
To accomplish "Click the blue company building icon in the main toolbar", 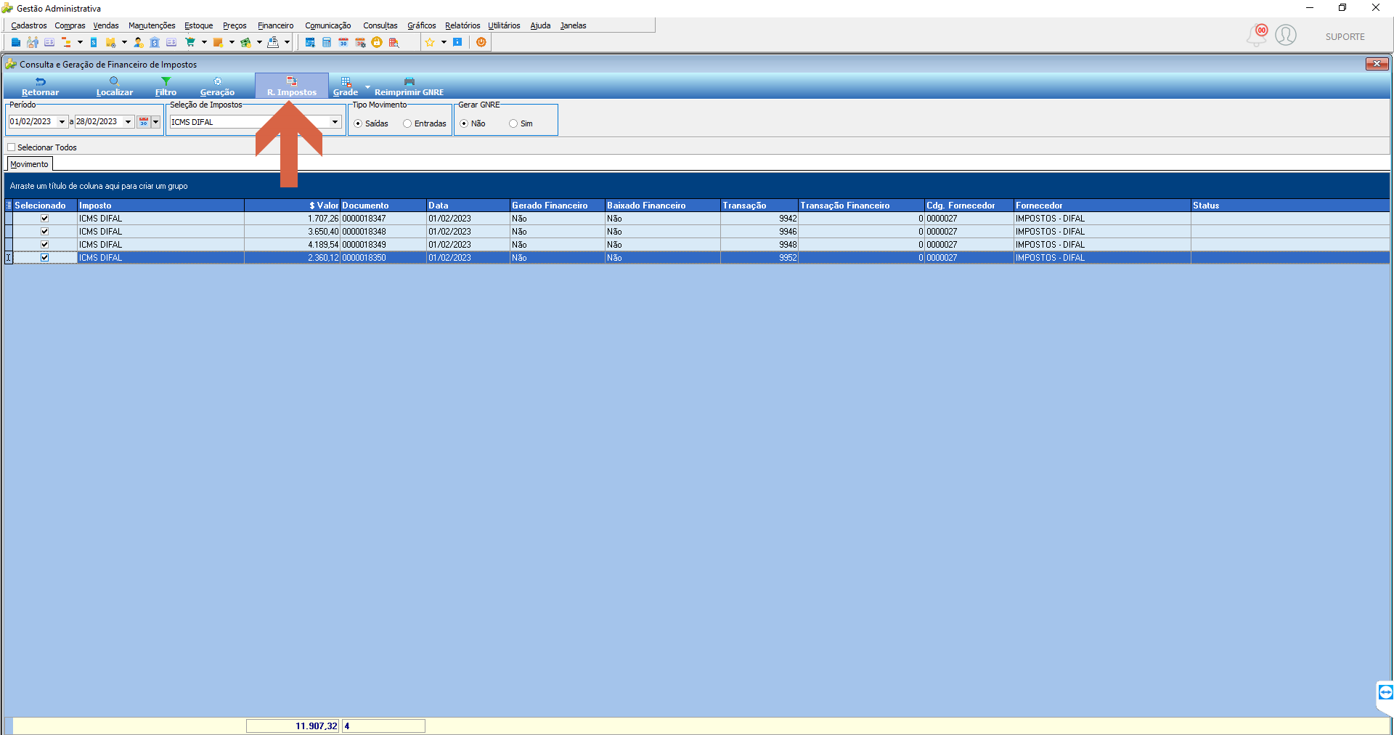I will [x=16, y=42].
